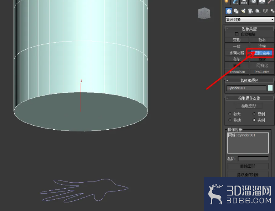Select the 实例 radio option
The width and height of the screenshot is (275, 211).
pyautogui.click(x=254, y=120)
